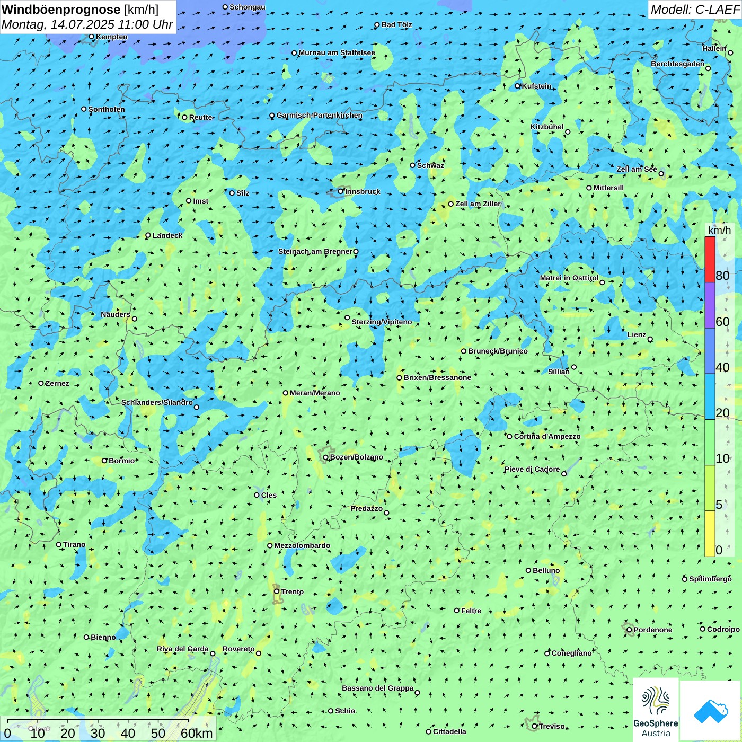Click the 'Predazzo' label

366,508
